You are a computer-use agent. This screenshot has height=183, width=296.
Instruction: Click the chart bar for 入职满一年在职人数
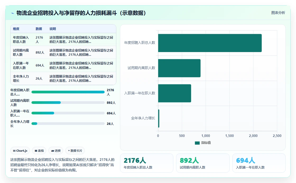coord(175,93)
